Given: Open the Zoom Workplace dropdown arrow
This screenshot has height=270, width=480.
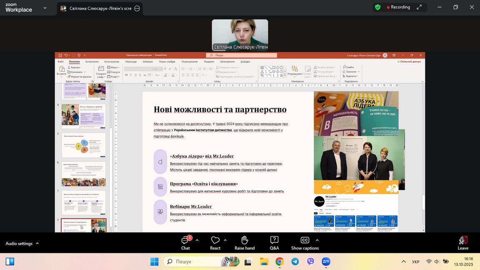Looking at the screenshot, I should coord(45,7).
